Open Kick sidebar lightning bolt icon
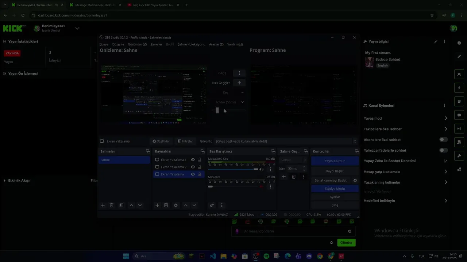The height and width of the screenshot is (262, 467). [459, 88]
